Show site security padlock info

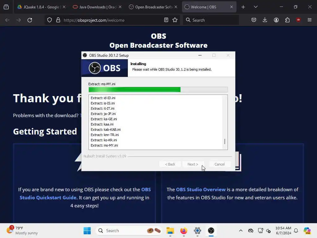click(x=58, y=20)
